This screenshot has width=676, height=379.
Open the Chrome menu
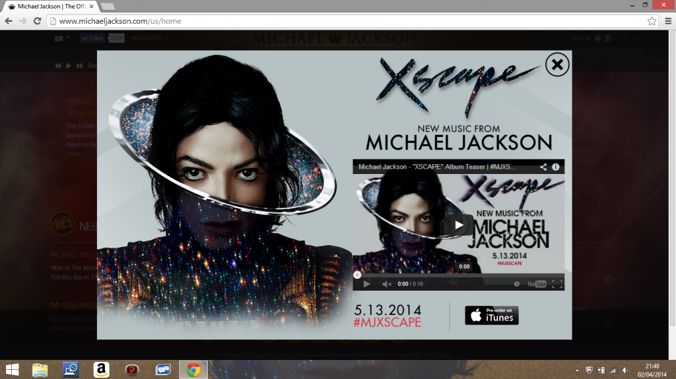click(665, 21)
